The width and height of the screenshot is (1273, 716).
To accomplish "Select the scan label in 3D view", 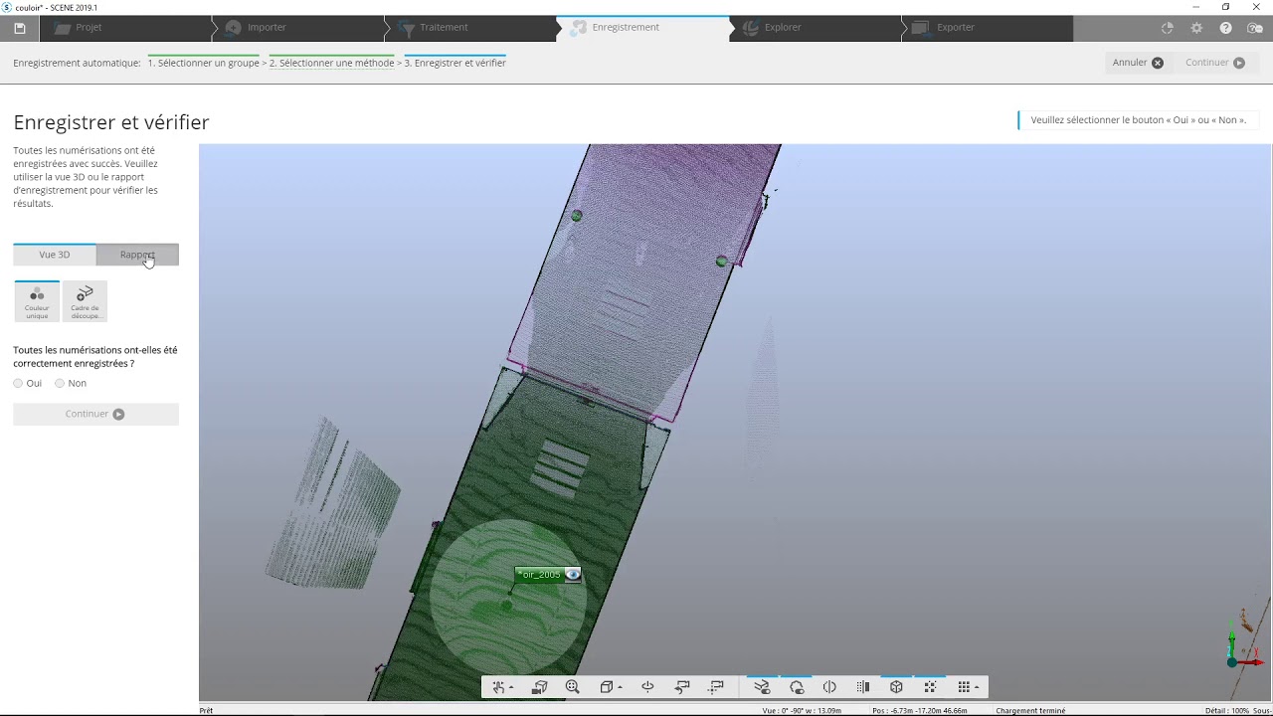I will click(541, 575).
